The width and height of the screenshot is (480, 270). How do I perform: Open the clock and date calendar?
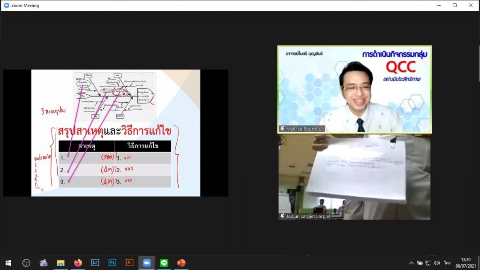[465, 263]
